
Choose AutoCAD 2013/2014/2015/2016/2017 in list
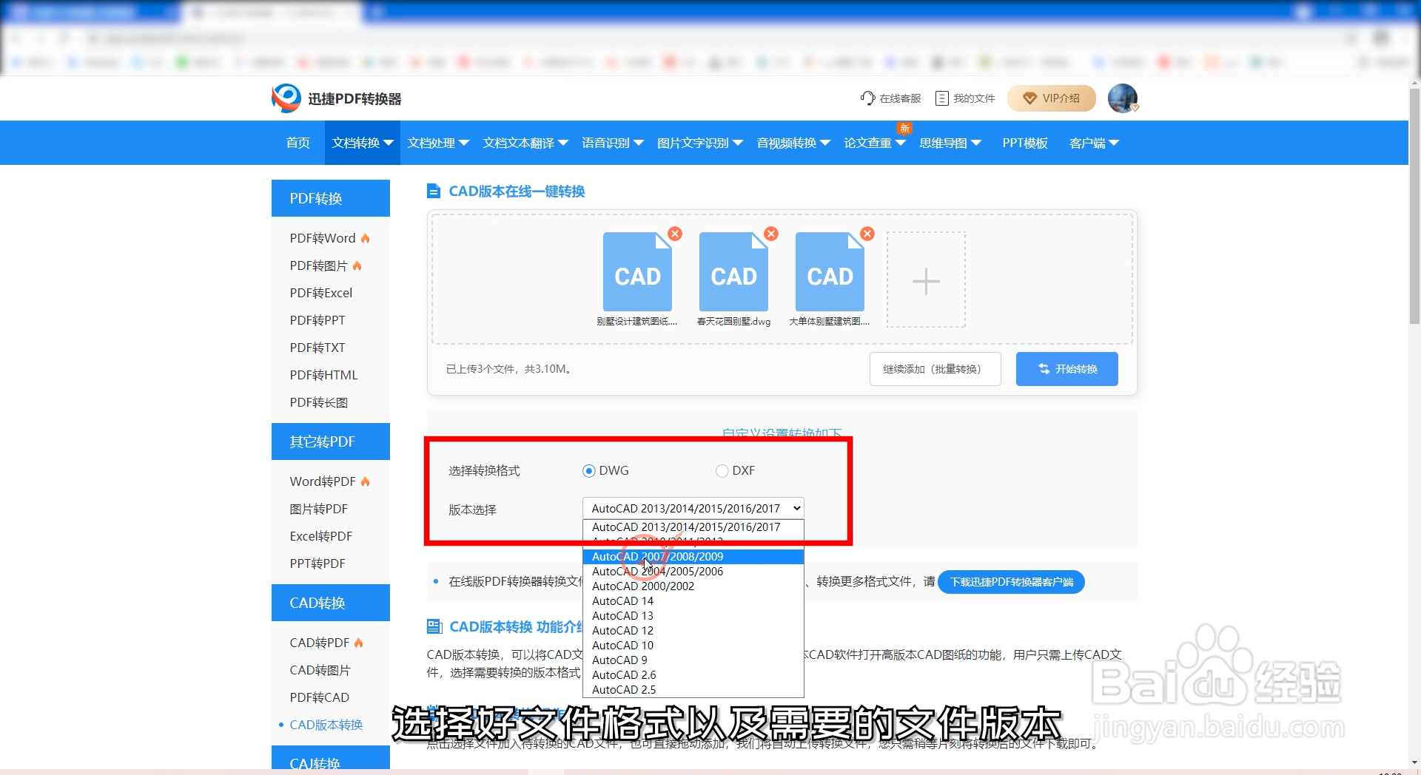[x=693, y=527]
